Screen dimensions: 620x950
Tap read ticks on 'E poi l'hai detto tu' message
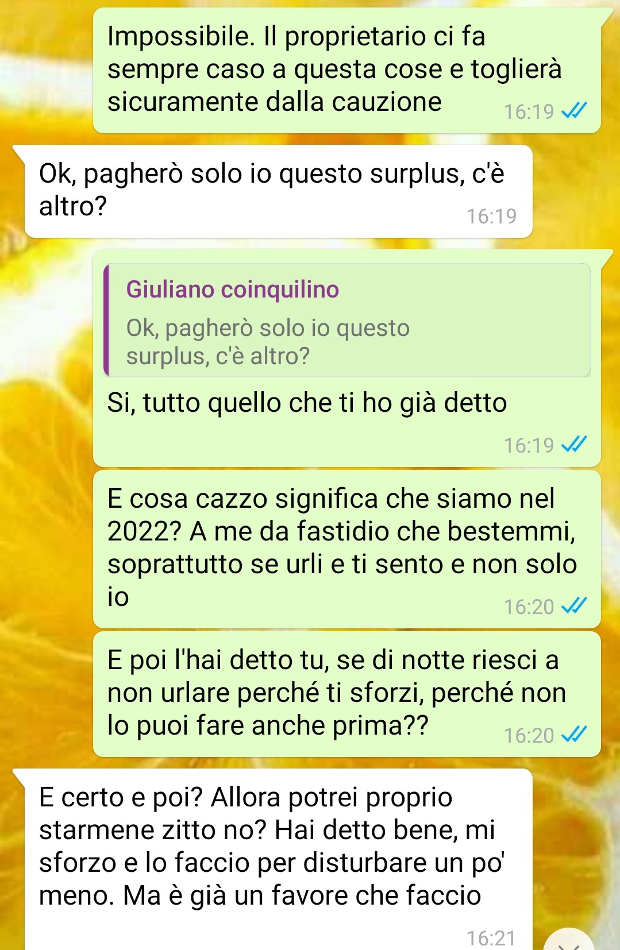coord(574,734)
